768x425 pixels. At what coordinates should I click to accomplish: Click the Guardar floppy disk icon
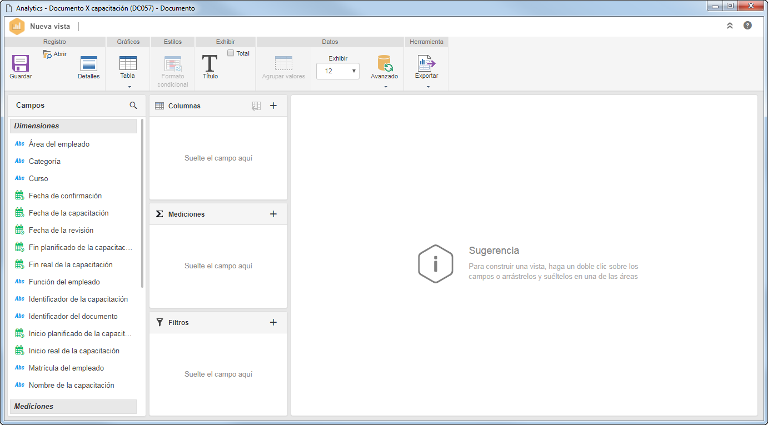pyautogui.click(x=21, y=63)
